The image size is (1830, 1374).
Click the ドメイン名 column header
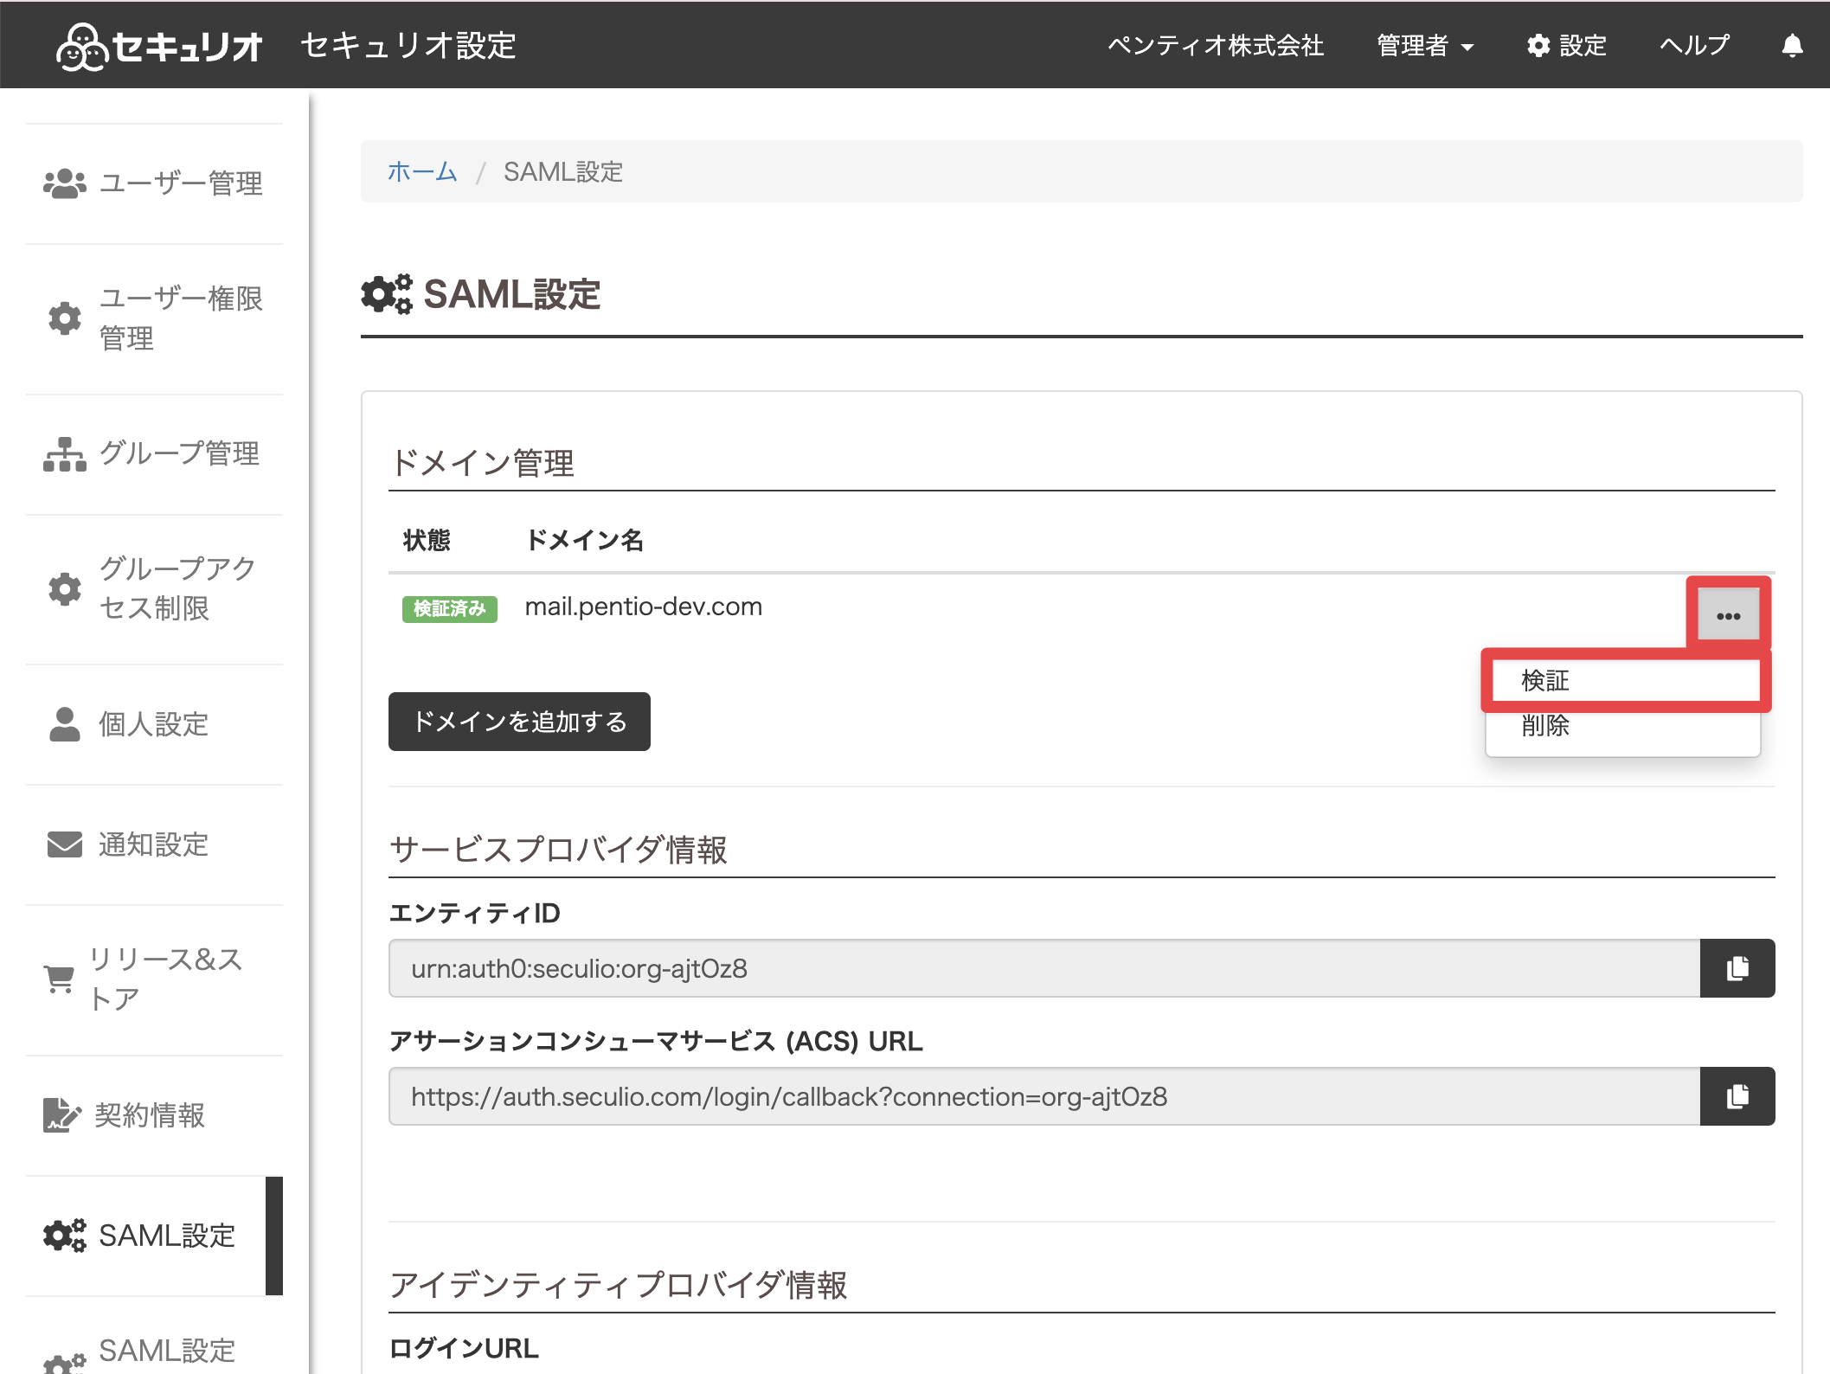[585, 540]
